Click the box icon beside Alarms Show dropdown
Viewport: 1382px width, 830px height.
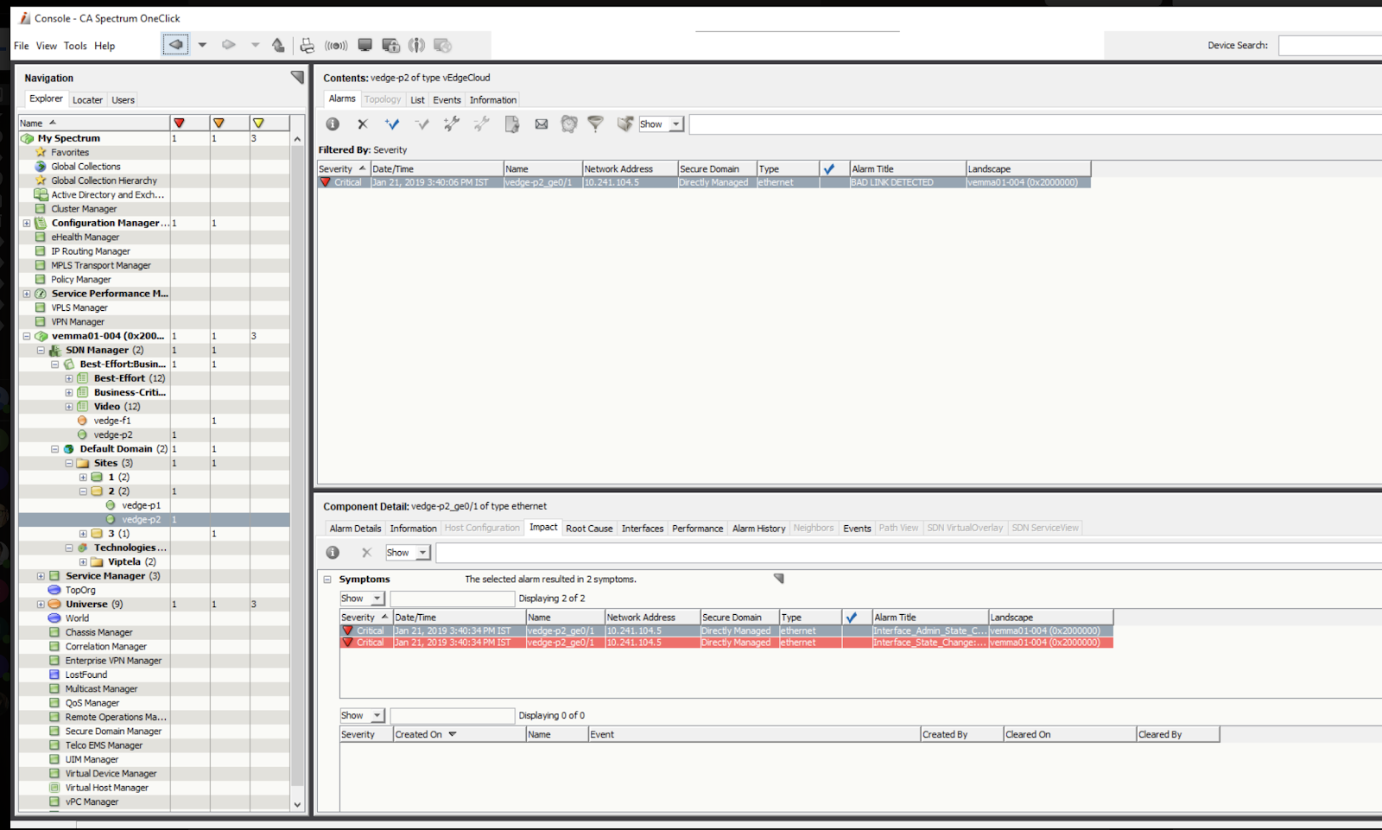click(624, 124)
